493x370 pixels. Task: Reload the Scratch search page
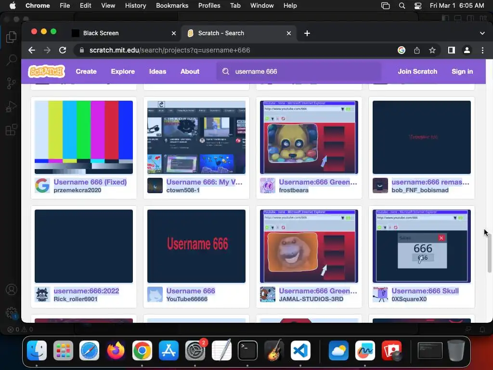(x=63, y=50)
